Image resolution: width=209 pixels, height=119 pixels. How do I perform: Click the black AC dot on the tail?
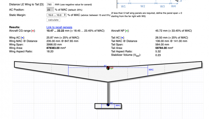tap(108, 105)
